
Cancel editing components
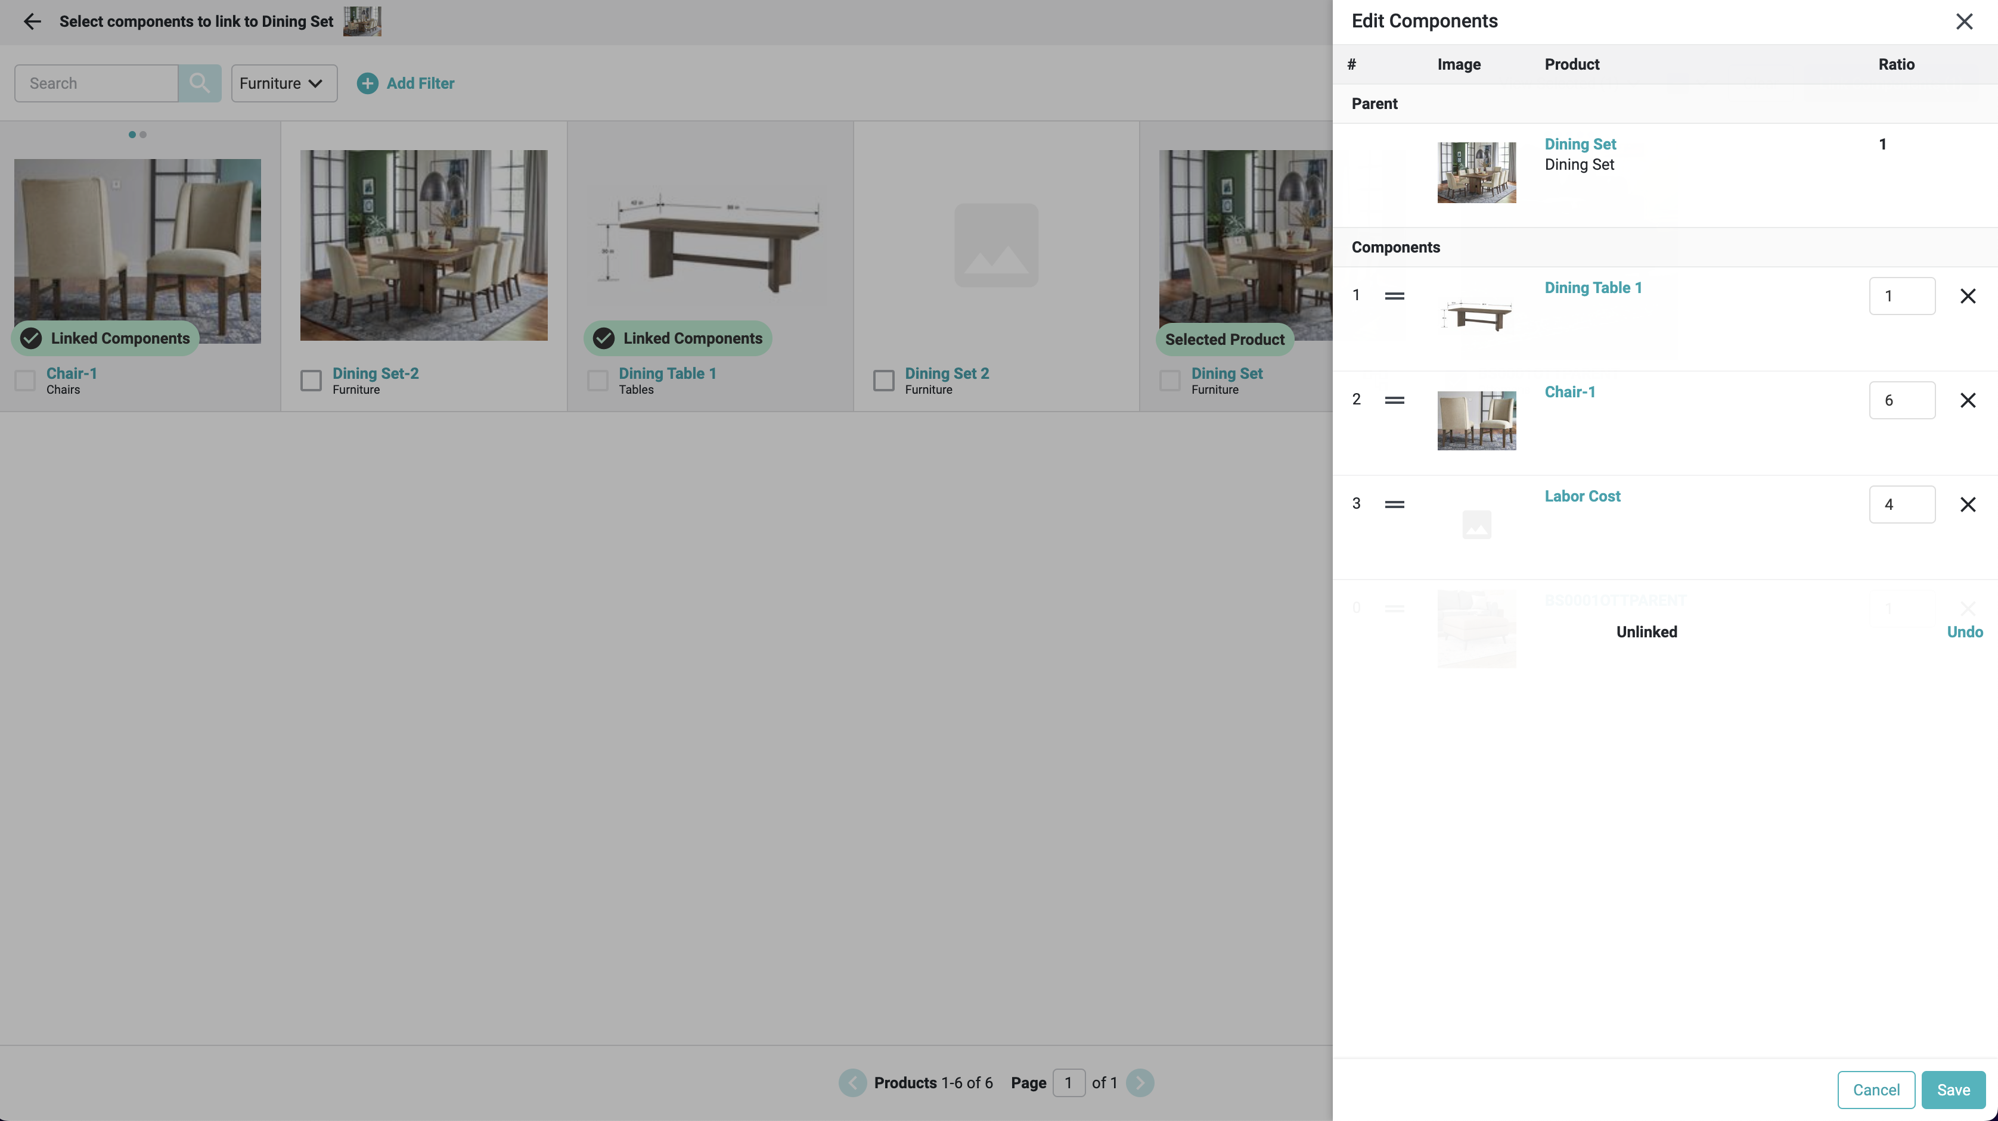click(1875, 1089)
